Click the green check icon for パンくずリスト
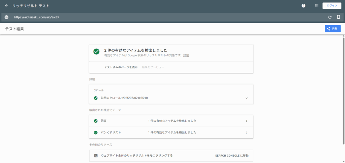The image size is (345, 163). 96,132
